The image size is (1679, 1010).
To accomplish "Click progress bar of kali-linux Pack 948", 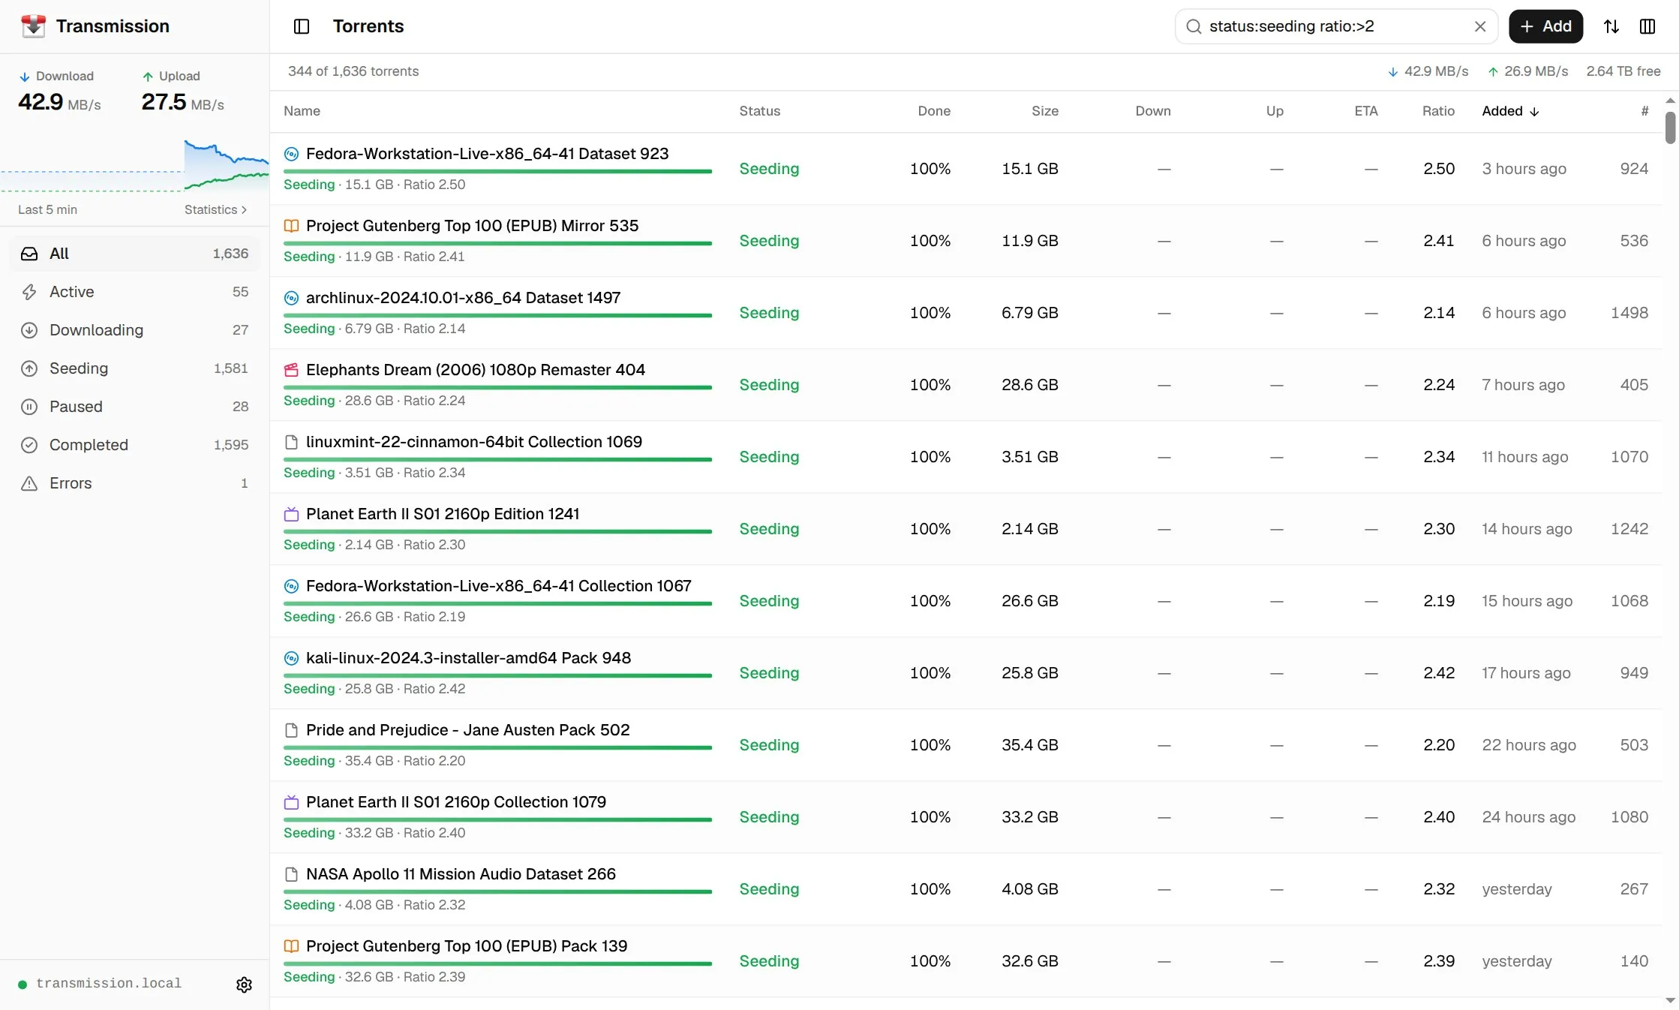I will tap(497, 675).
